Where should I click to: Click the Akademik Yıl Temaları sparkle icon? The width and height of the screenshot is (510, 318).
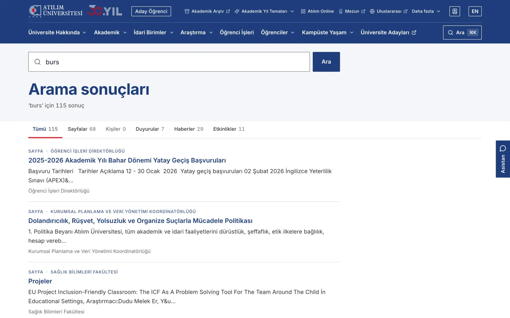pyautogui.click(x=237, y=11)
